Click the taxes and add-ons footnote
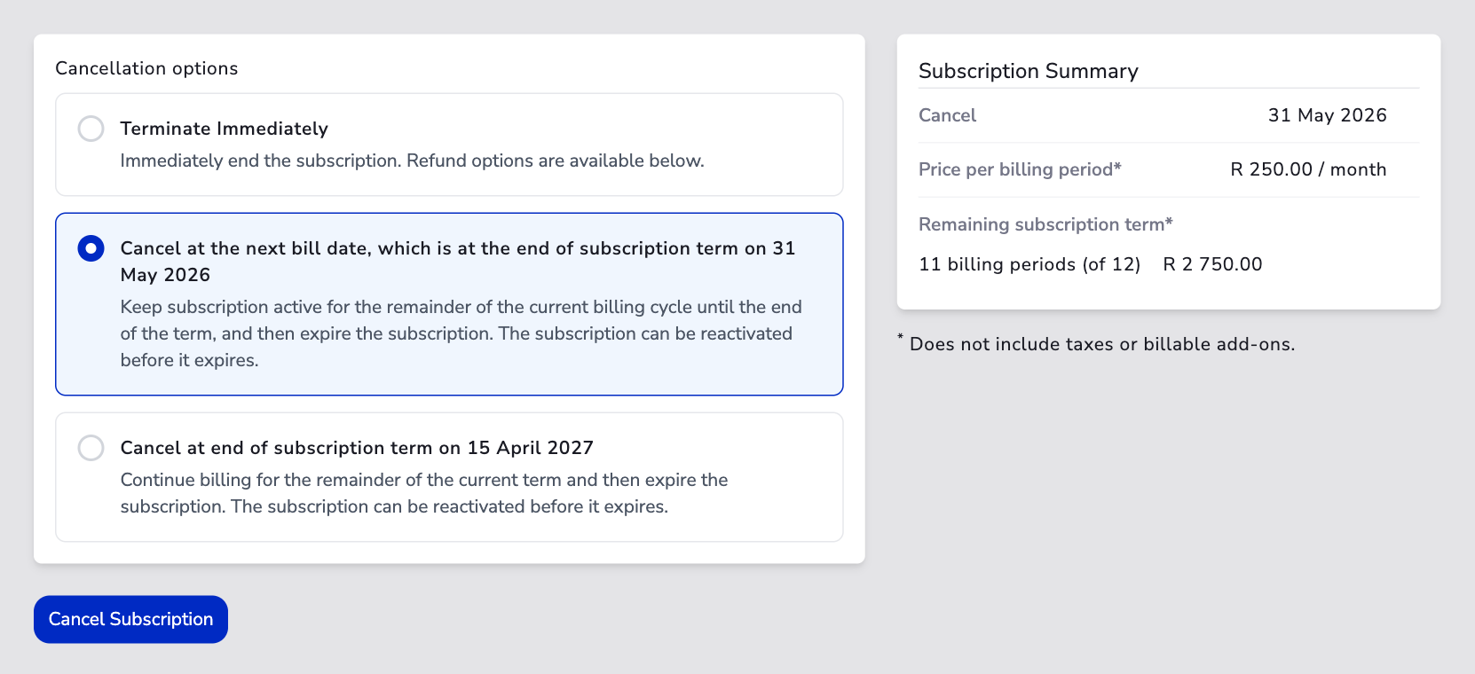1475x674 pixels. pos(1101,344)
